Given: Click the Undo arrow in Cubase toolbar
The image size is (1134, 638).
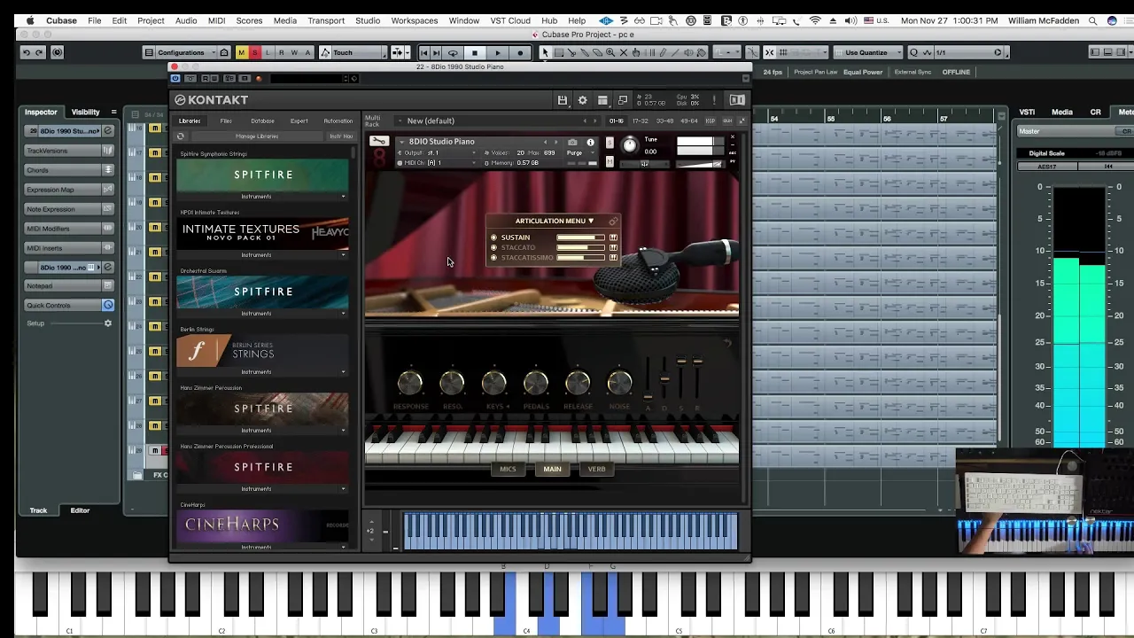Looking at the screenshot, I should click(x=27, y=52).
